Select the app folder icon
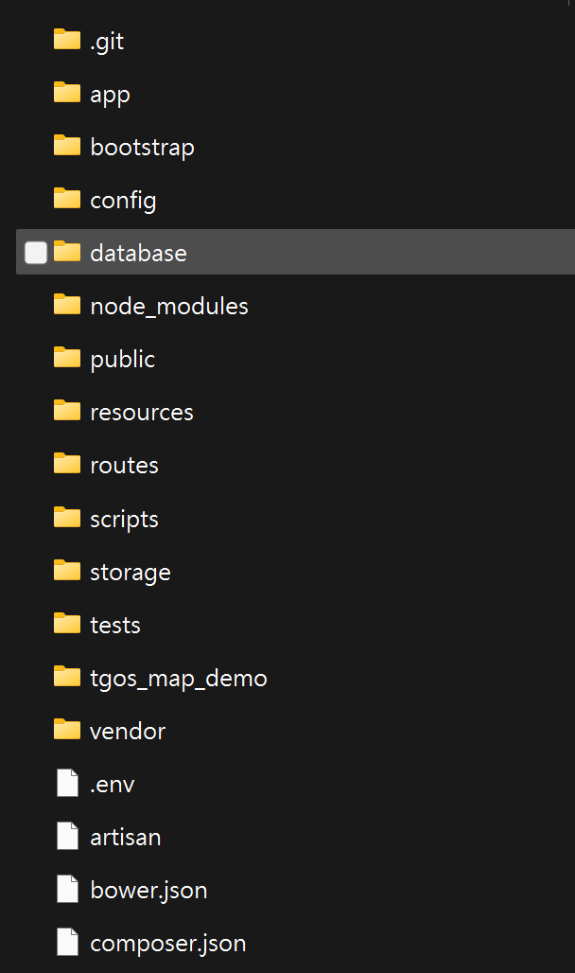575x973 pixels. tap(67, 93)
